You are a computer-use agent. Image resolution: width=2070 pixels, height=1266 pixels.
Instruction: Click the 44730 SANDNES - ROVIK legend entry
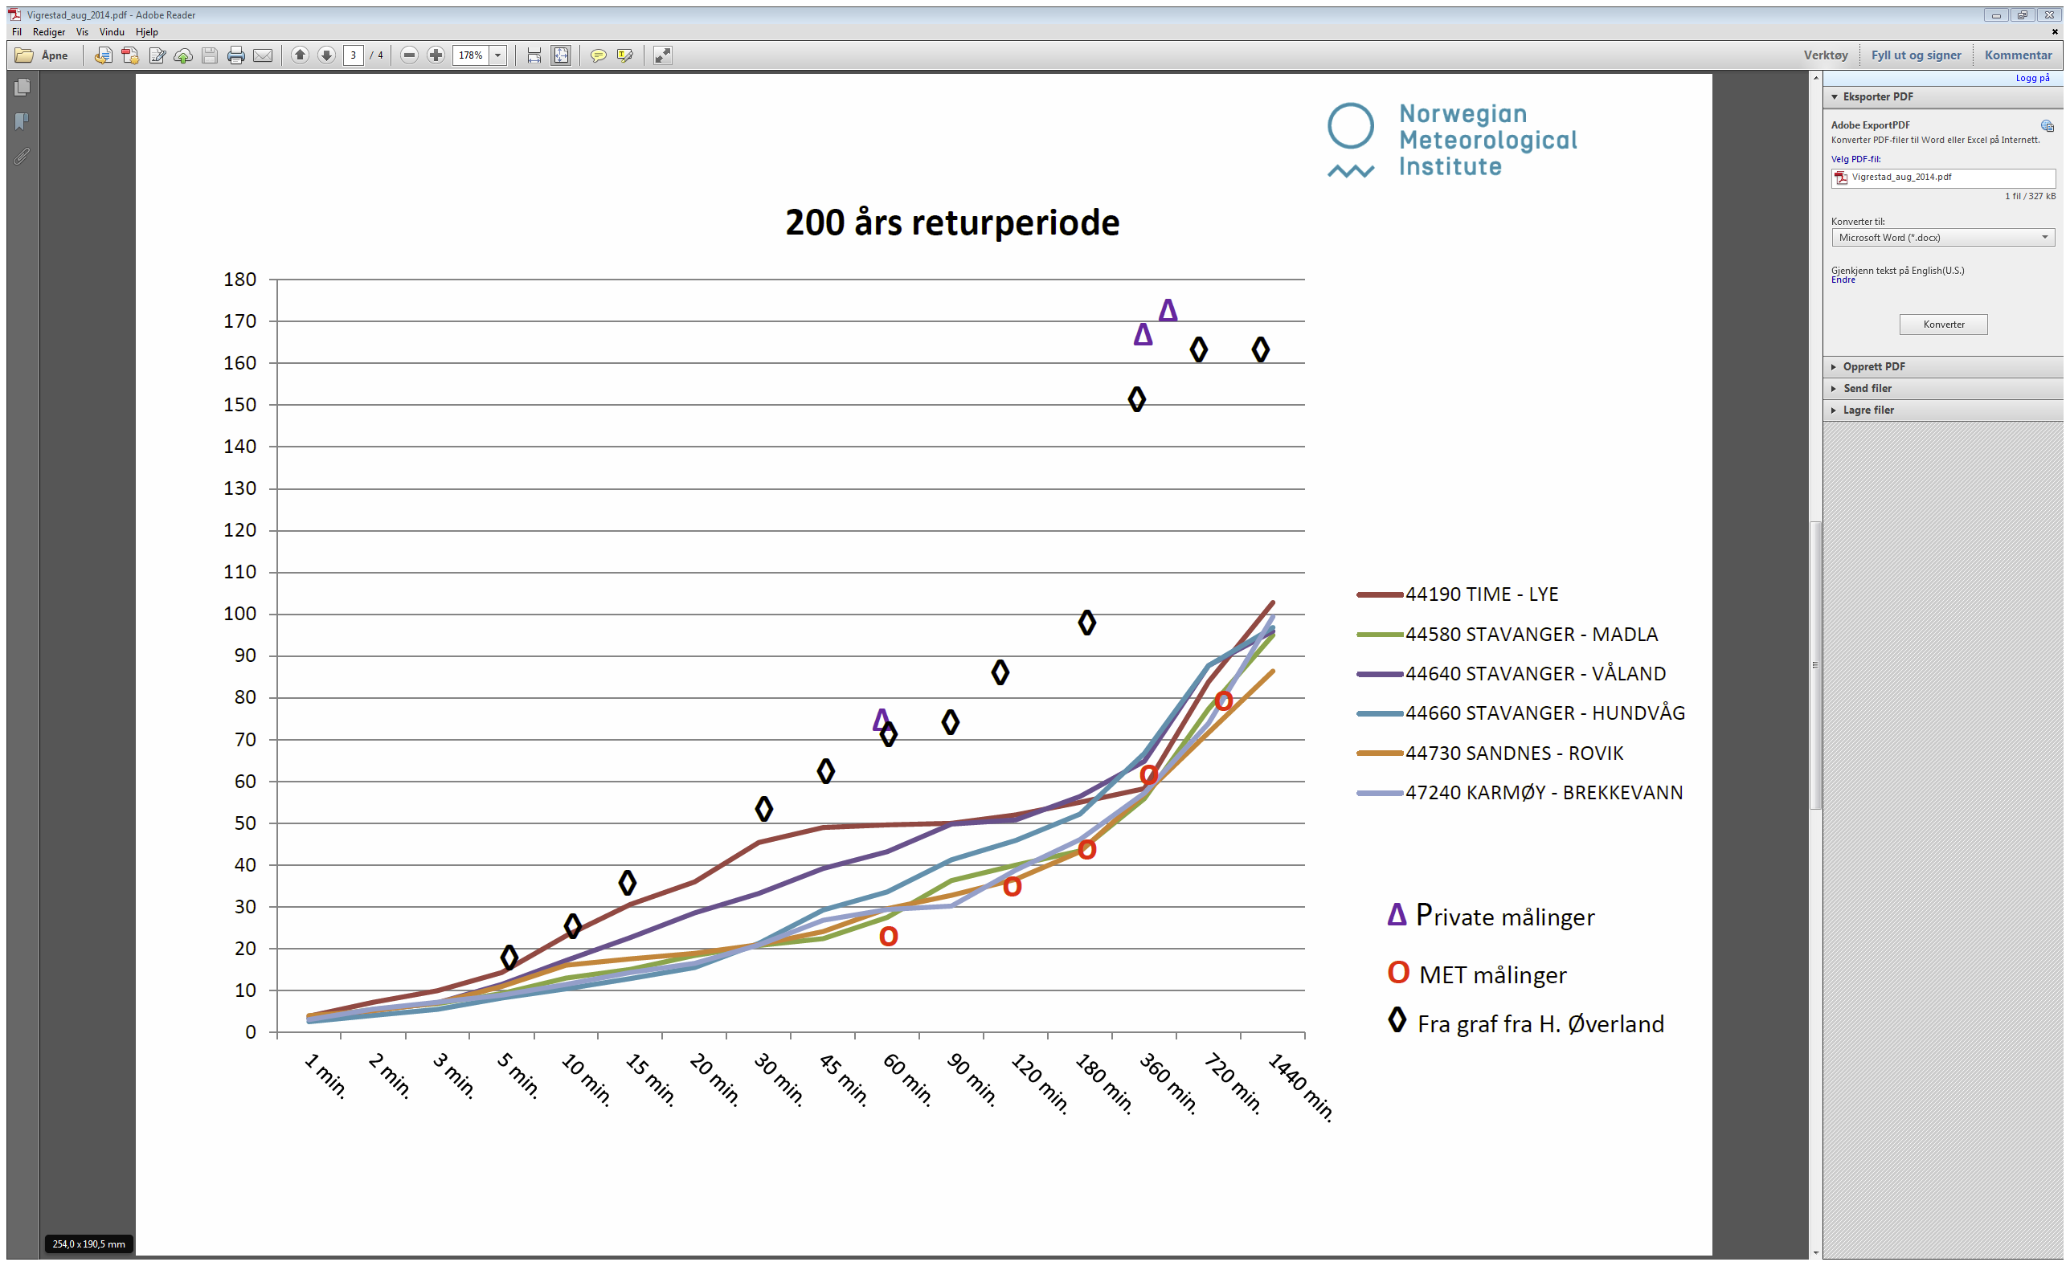(1490, 753)
